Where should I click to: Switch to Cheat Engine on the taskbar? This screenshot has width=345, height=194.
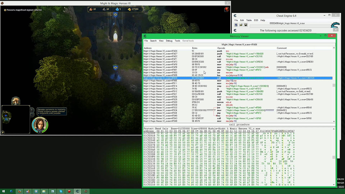[77, 191]
